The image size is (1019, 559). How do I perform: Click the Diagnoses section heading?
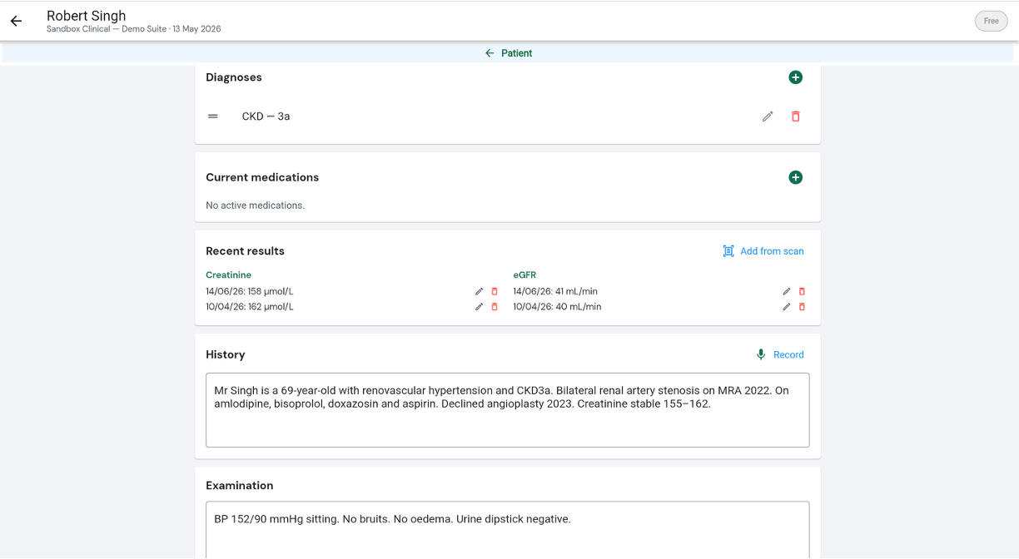[234, 77]
